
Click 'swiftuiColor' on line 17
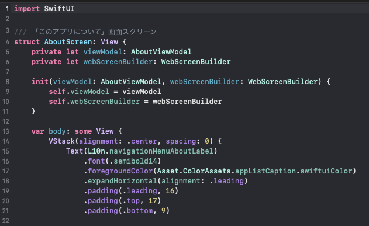pyautogui.click(x=326, y=171)
